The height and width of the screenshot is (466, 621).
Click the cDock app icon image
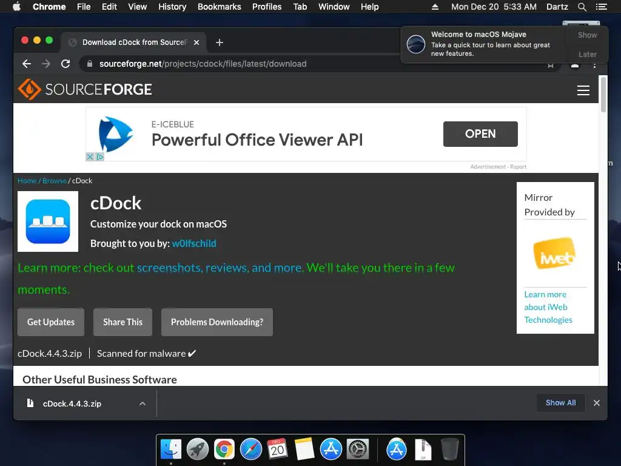pos(48,221)
